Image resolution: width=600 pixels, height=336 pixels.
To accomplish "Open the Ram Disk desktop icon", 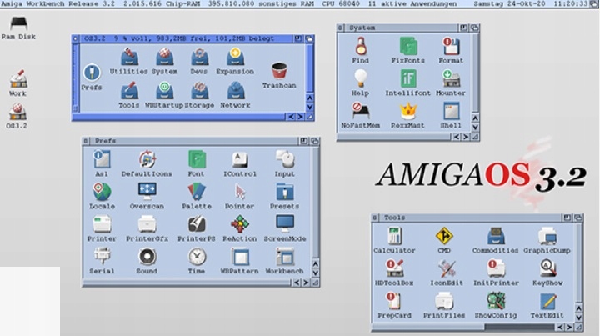I will pyautogui.click(x=18, y=23).
